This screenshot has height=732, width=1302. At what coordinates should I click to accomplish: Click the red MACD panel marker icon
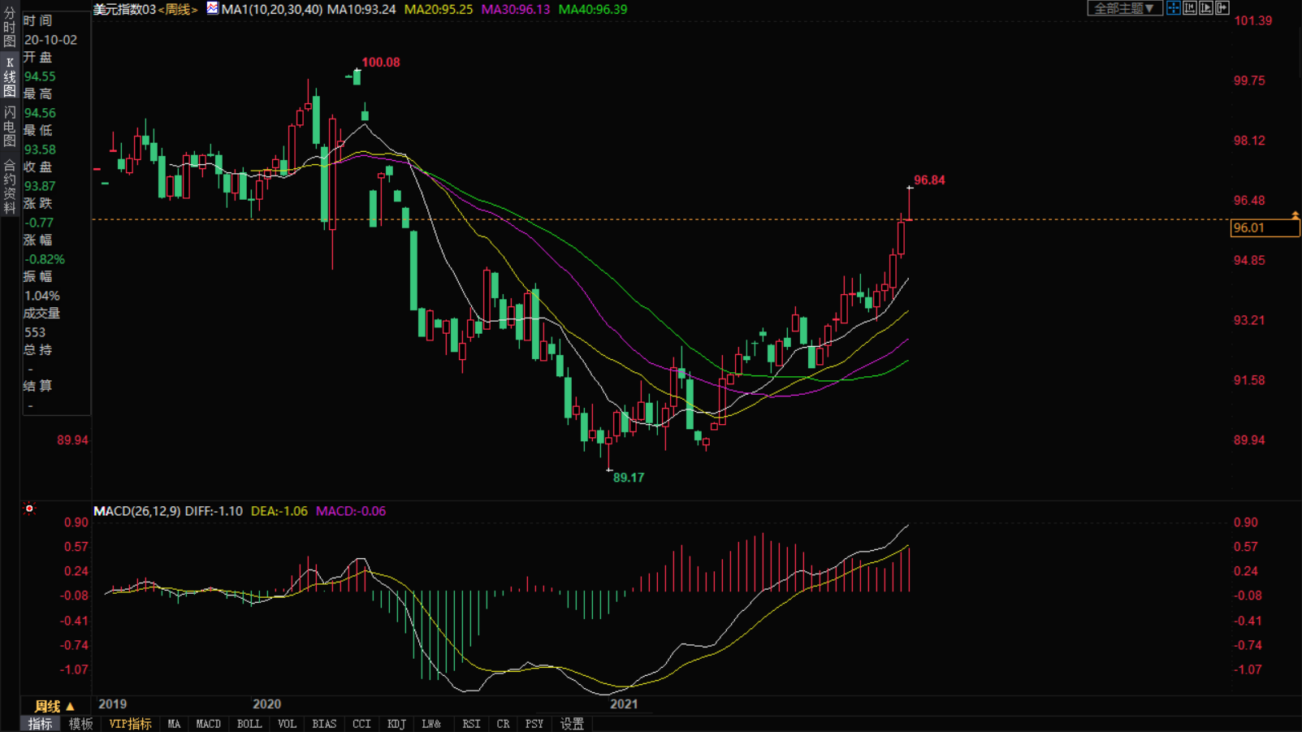30,509
